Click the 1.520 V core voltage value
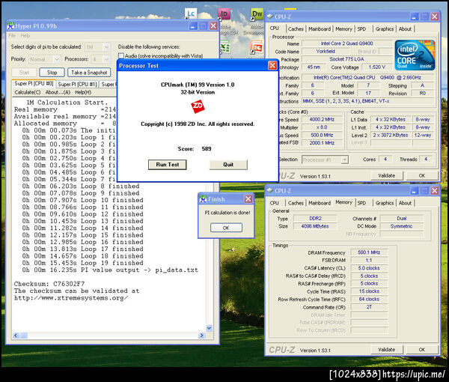This screenshot has height=382, width=449. (x=376, y=67)
